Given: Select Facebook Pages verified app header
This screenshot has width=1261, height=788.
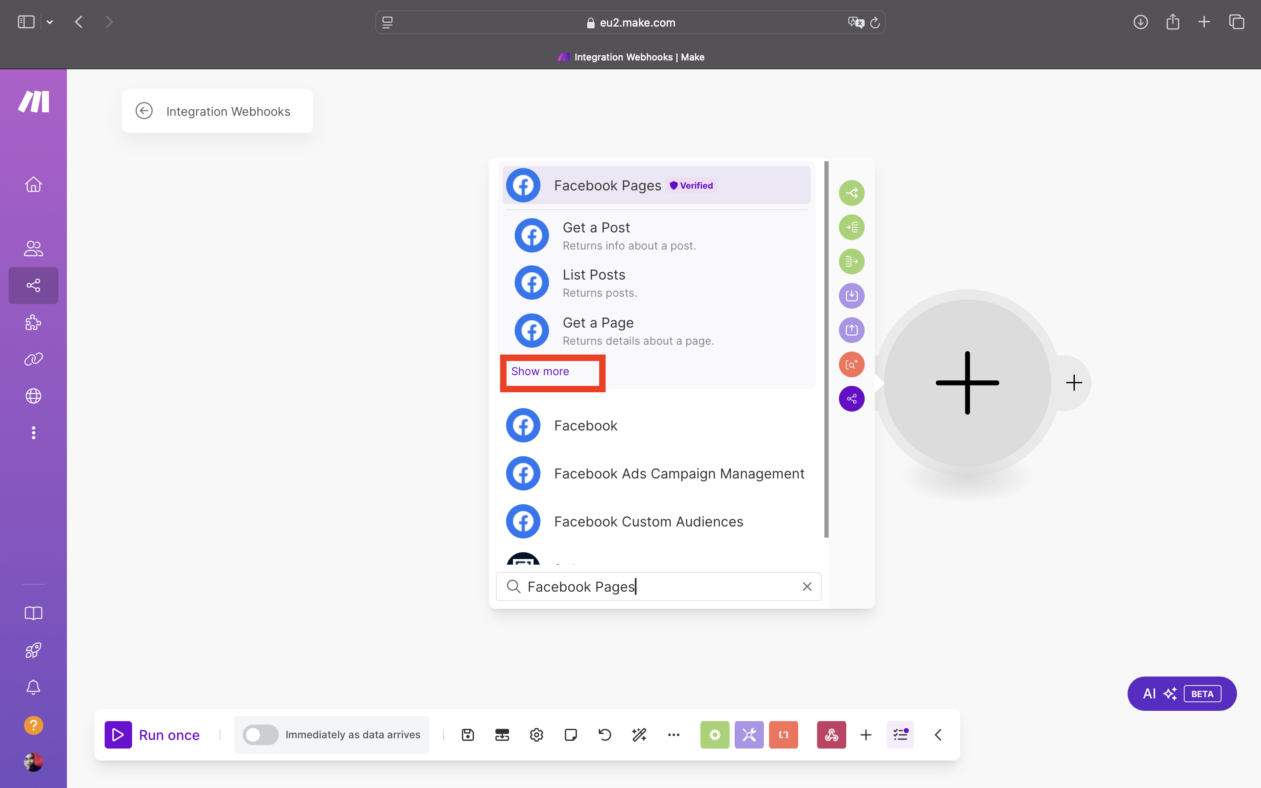Looking at the screenshot, I should coord(656,185).
